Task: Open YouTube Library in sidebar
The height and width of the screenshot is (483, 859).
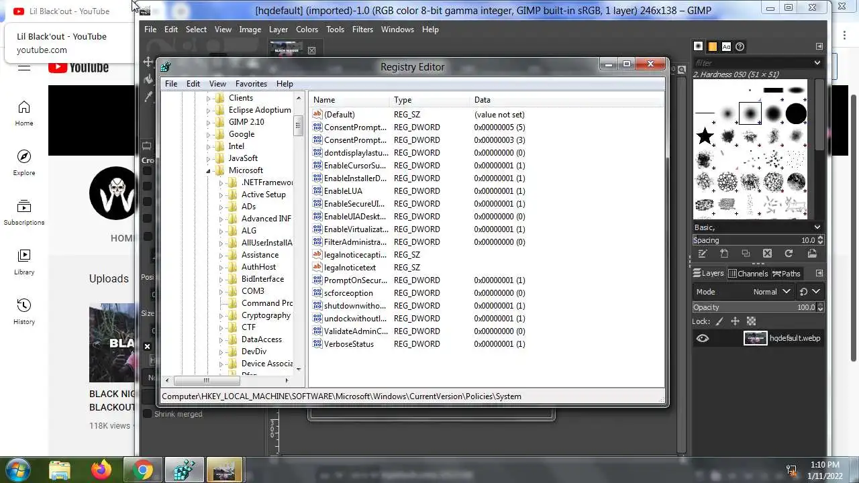Action: click(x=24, y=262)
